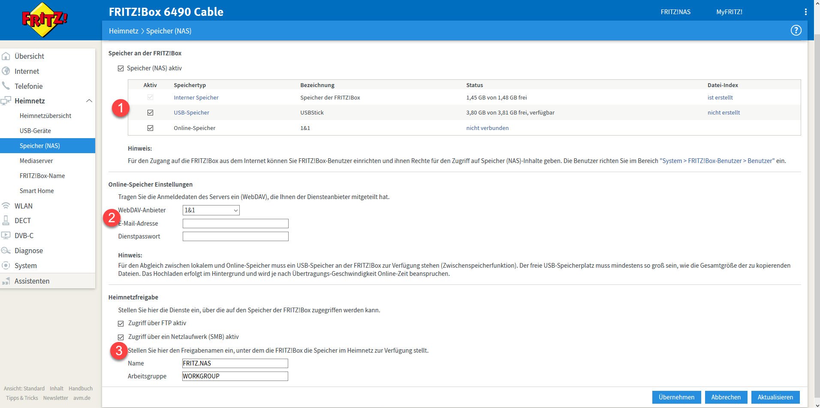
Task: Toggle Zugriff über Netzlaufwerk (SMB) checkbox
Action: tap(121, 337)
